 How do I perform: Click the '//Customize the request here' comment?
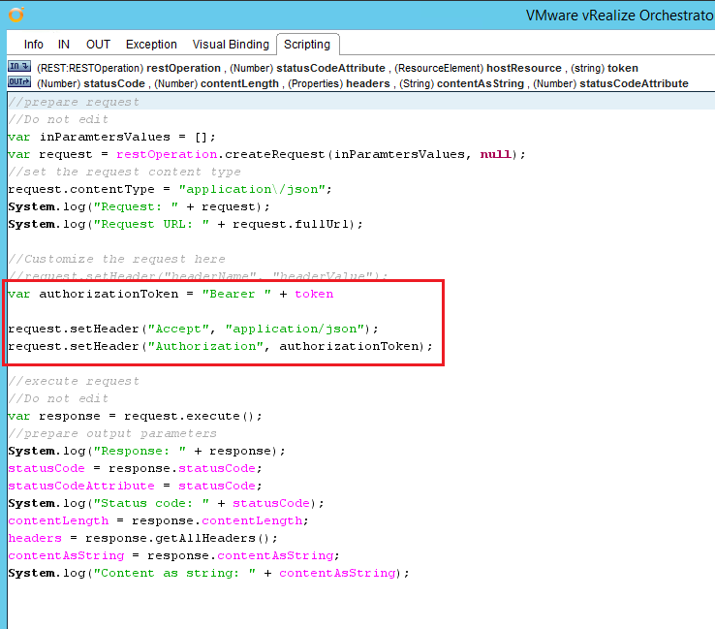(116, 259)
